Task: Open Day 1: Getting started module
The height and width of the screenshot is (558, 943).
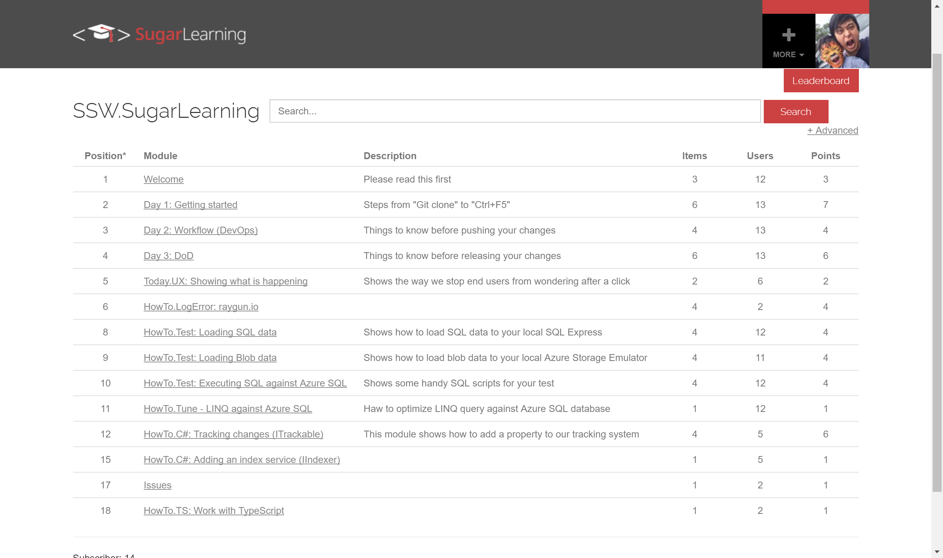Action: click(190, 205)
